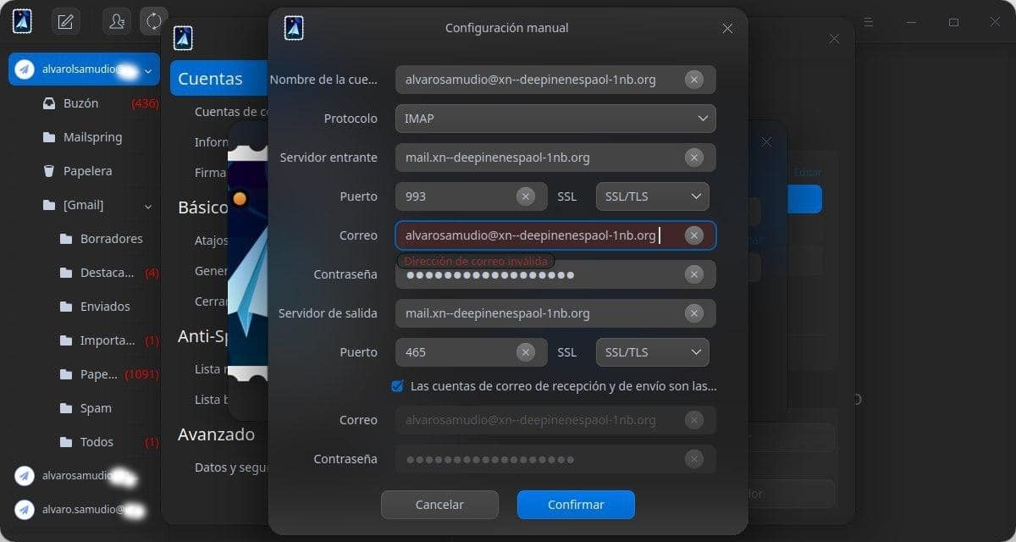The image size is (1016, 542).
Task: Clear the incoming port 993 field
Action: click(x=526, y=196)
